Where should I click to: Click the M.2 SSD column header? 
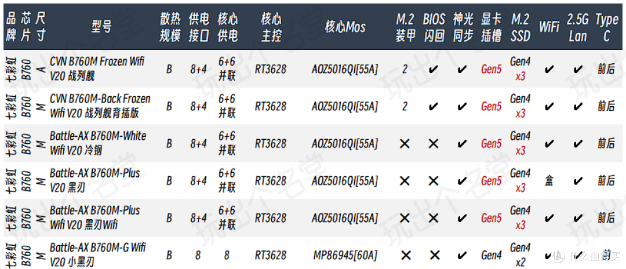[x=520, y=27]
